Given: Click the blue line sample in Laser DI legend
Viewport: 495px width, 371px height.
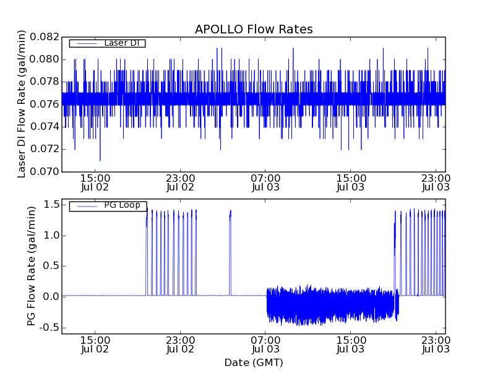Looking at the screenshot, I should [87, 43].
